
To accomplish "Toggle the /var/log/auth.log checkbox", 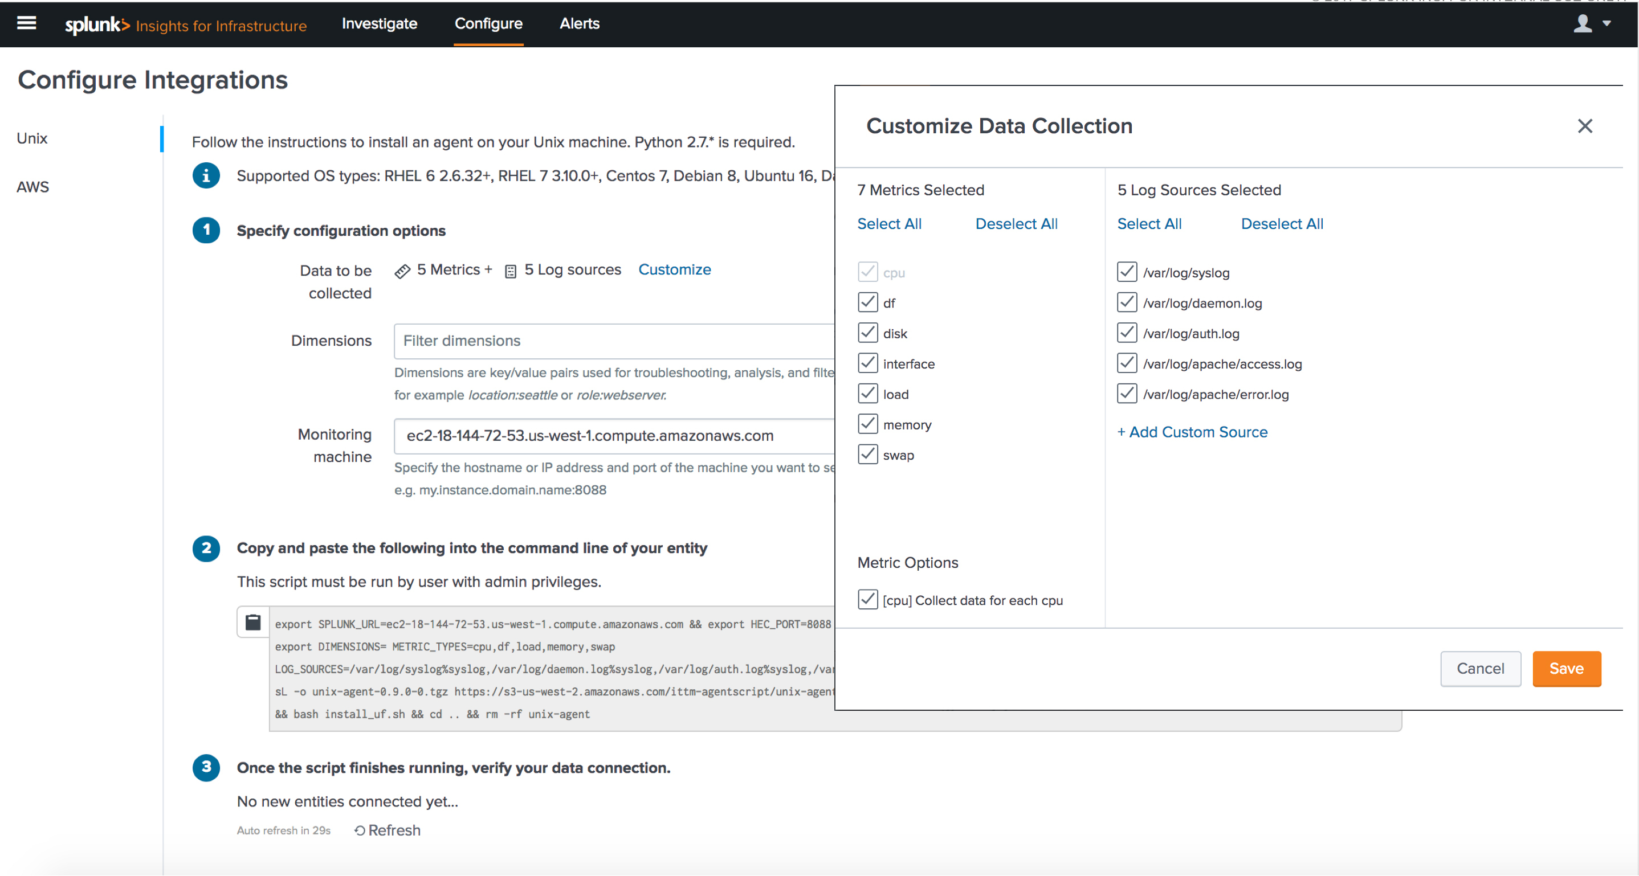I will click(x=1127, y=333).
